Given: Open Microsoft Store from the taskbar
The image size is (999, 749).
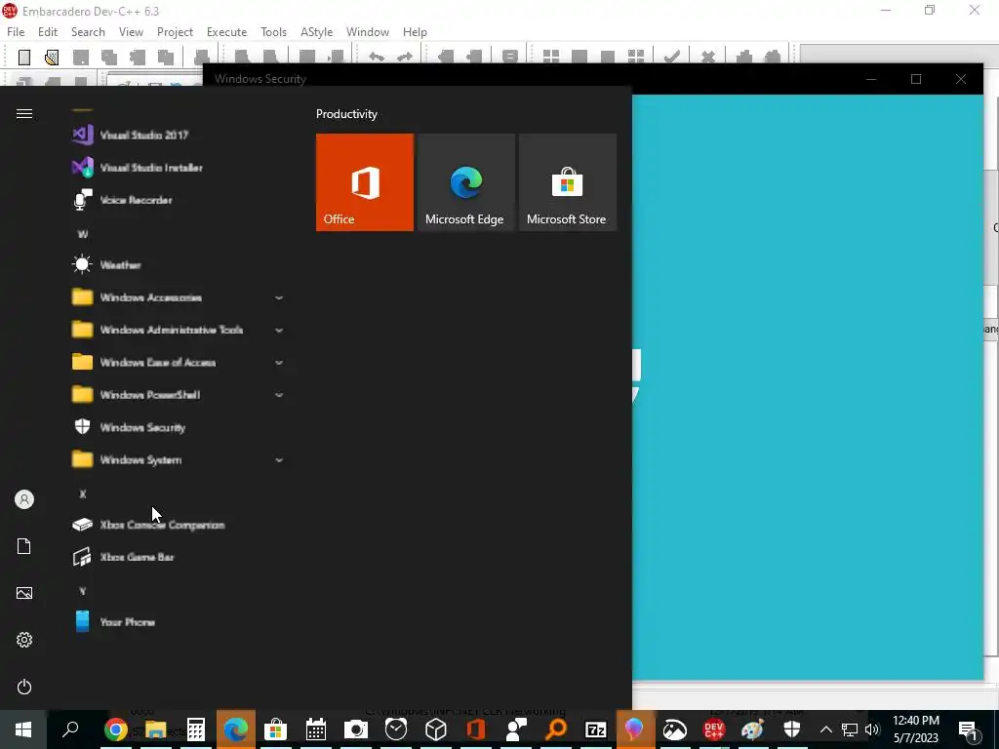Looking at the screenshot, I should pyautogui.click(x=275, y=729).
